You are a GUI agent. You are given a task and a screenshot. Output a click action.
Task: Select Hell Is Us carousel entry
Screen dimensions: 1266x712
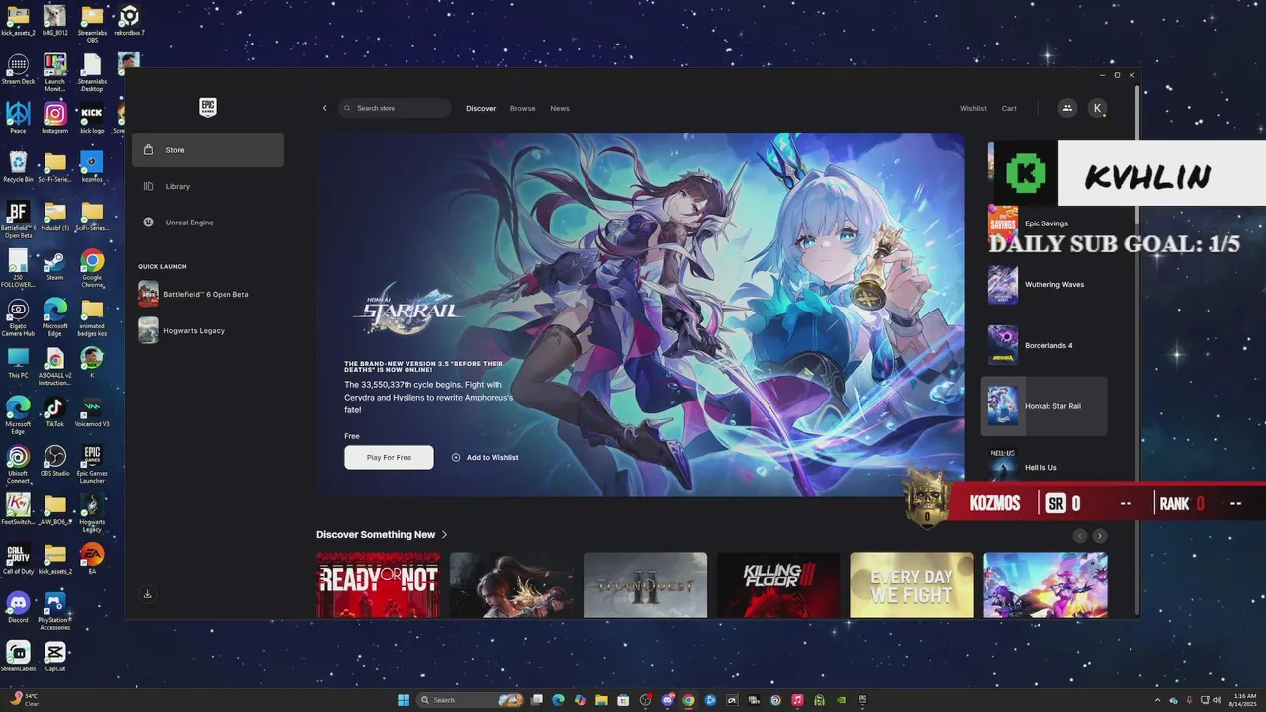tap(1043, 465)
